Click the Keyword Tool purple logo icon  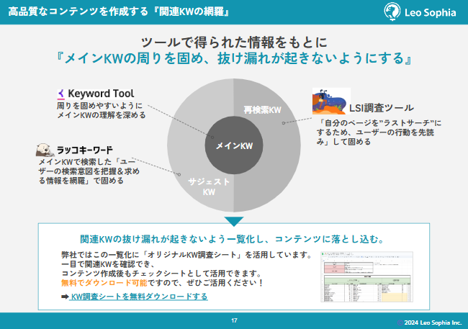tap(61, 94)
